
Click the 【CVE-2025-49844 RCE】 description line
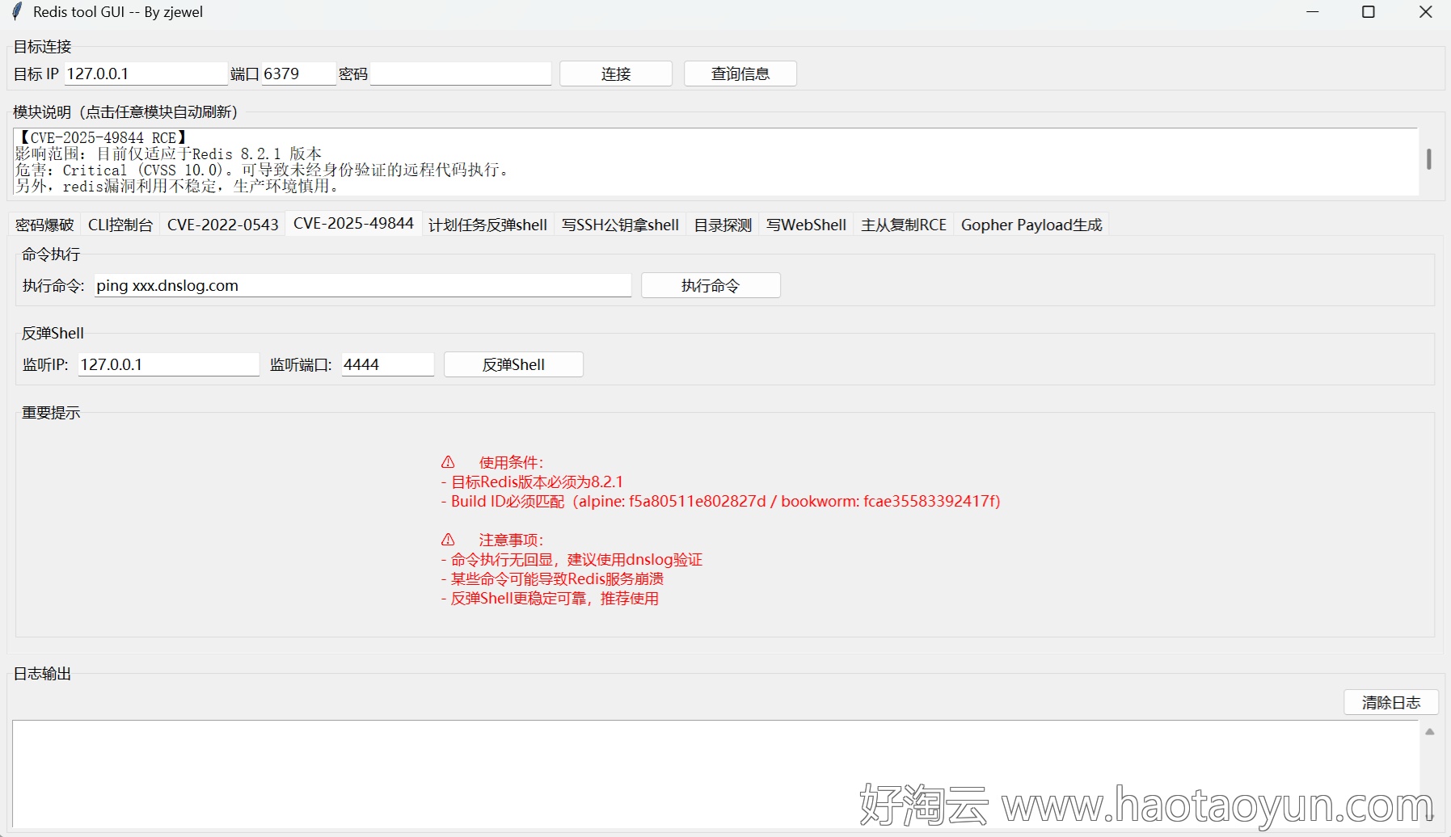pyautogui.click(x=102, y=137)
